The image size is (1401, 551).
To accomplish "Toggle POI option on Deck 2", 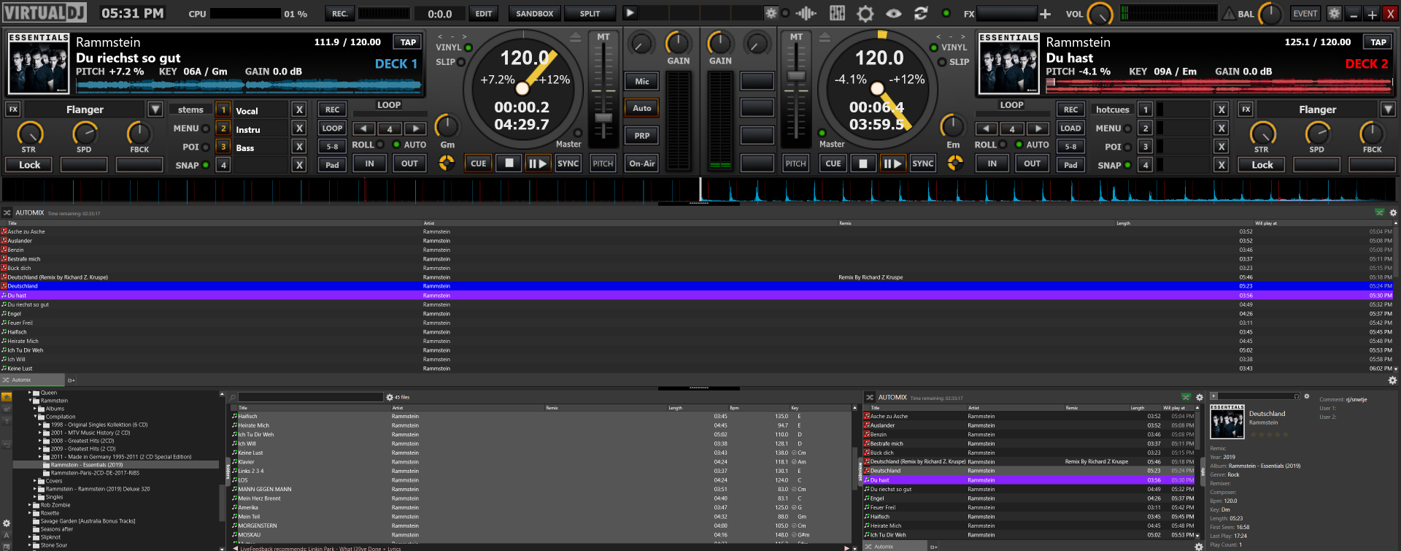I will [1128, 147].
